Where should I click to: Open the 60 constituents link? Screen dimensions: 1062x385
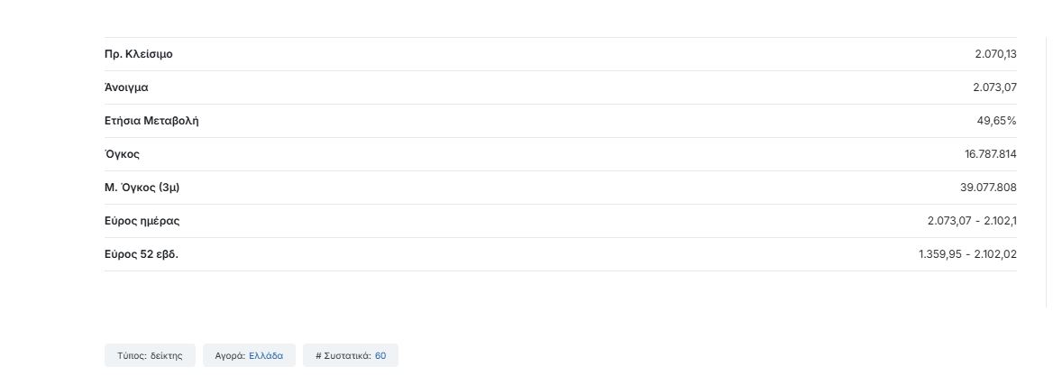pos(380,356)
